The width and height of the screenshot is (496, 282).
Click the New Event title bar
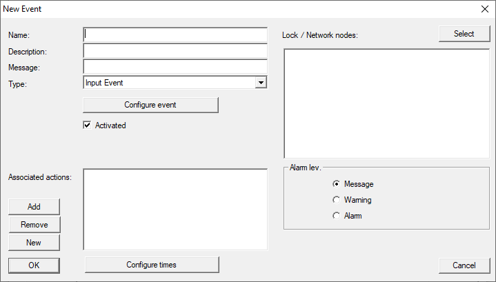[x=207, y=10]
